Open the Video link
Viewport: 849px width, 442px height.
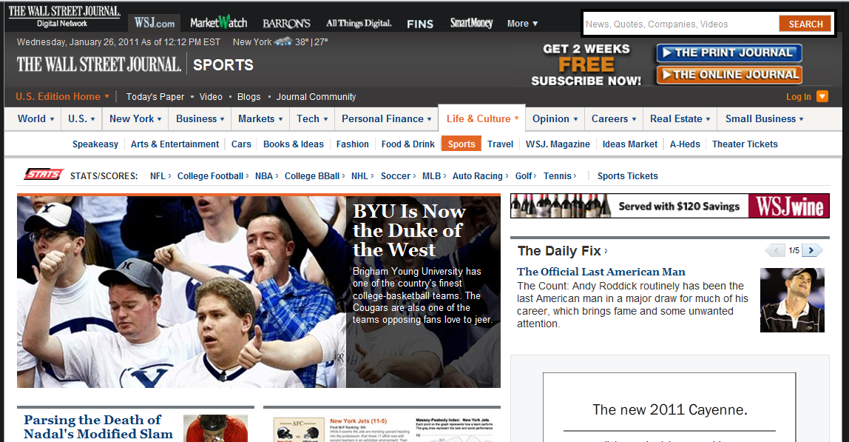[x=211, y=96]
